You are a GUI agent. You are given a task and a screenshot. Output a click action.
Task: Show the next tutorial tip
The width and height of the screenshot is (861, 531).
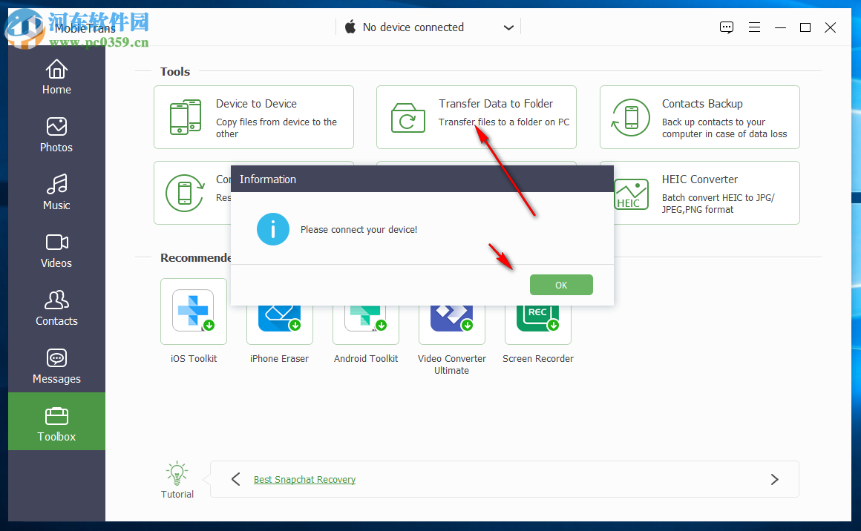774,479
